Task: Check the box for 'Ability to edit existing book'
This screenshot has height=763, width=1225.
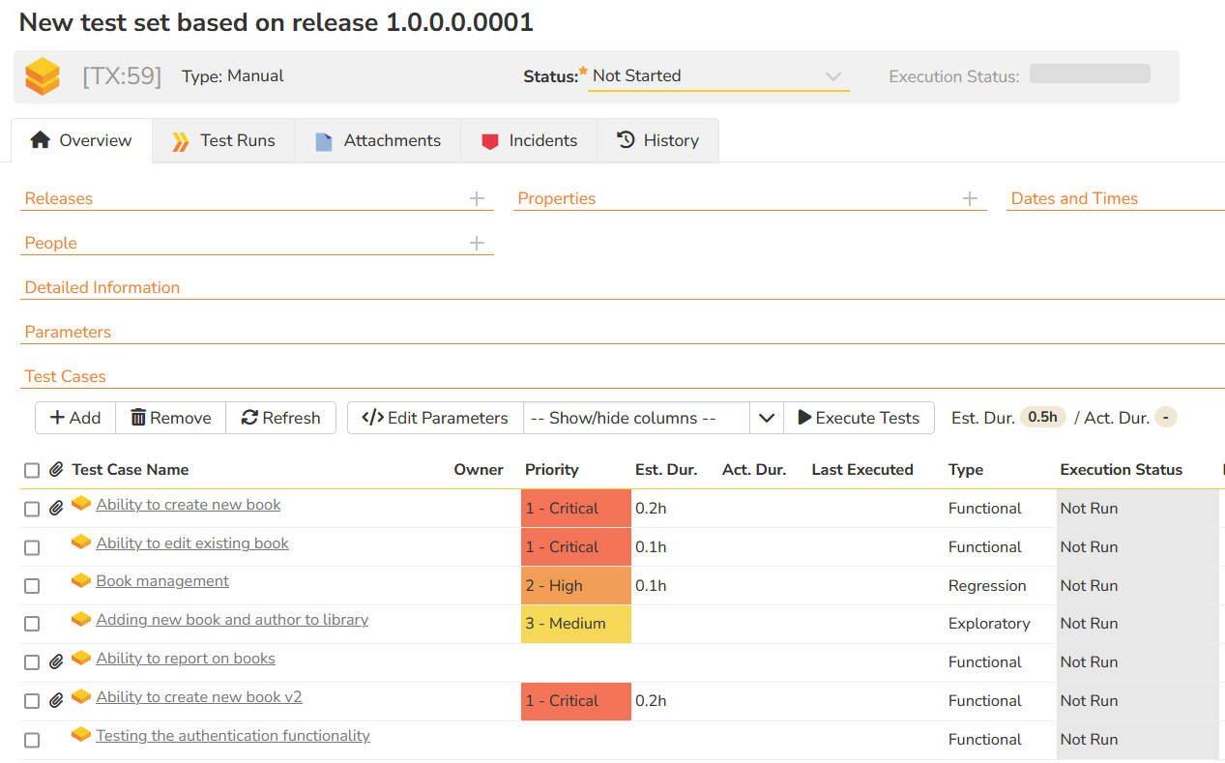Action: pyautogui.click(x=32, y=547)
